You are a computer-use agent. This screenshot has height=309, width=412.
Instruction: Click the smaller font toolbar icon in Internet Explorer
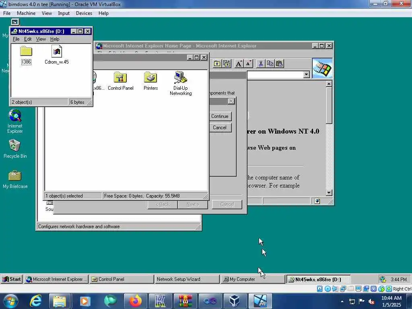click(248, 64)
